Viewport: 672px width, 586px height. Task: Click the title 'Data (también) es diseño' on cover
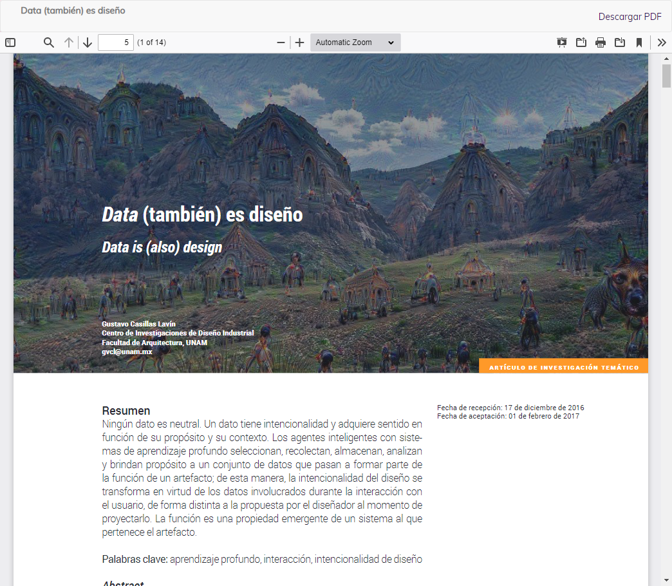[202, 214]
